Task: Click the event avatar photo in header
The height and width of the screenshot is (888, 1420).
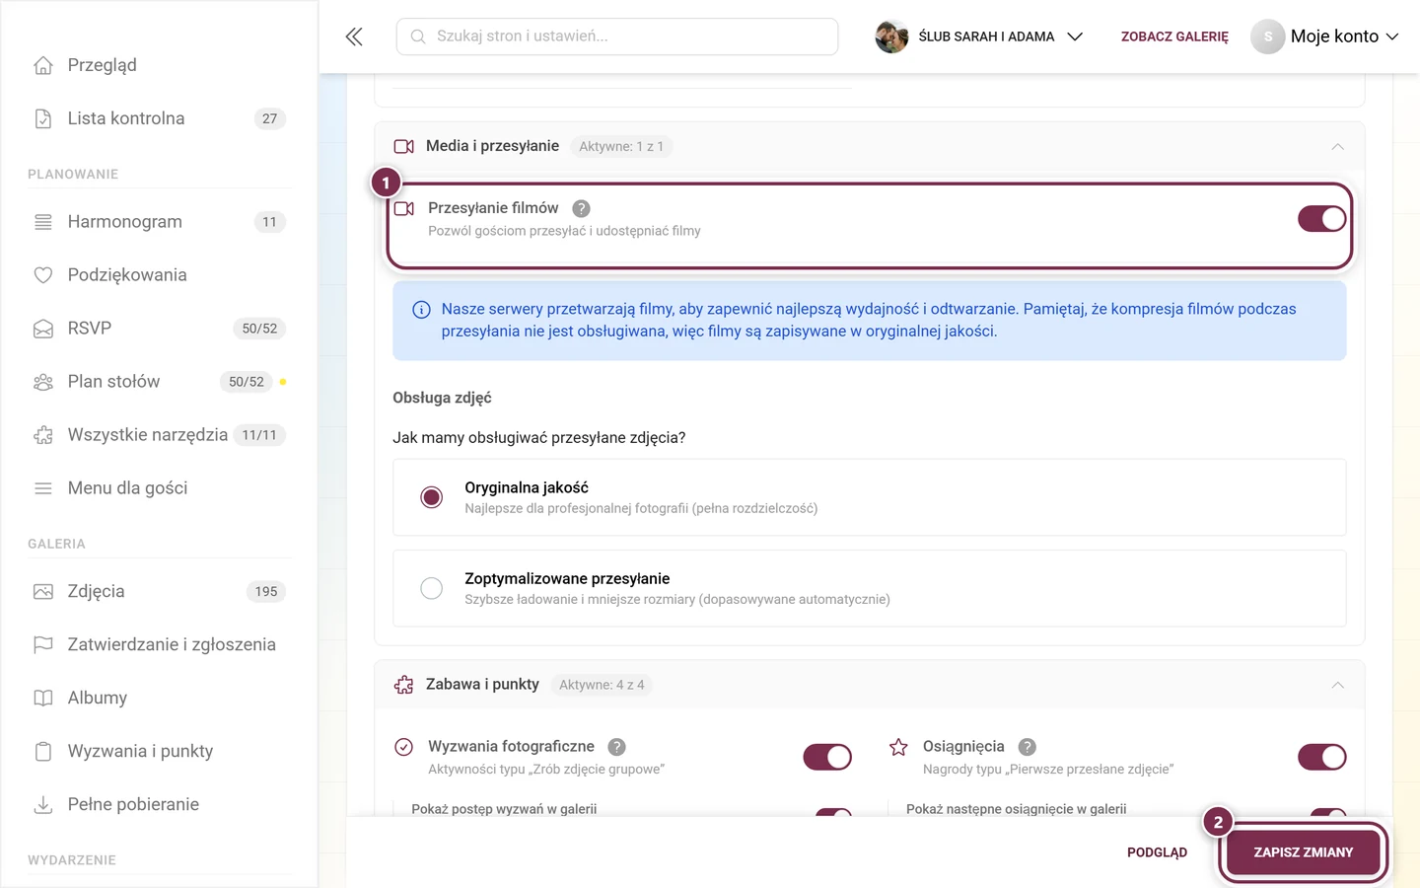Action: tap(891, 37)
